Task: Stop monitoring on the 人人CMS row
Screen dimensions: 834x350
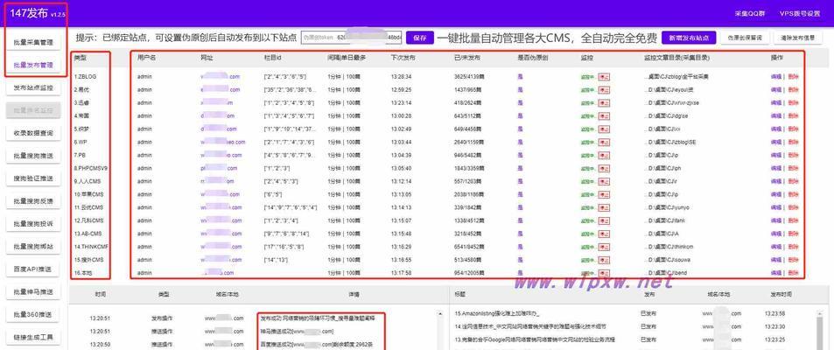Action: coord(604,181)
